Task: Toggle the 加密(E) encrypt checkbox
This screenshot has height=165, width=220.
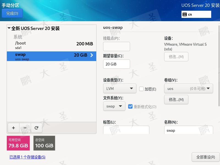Action: (x=141, y=89)
